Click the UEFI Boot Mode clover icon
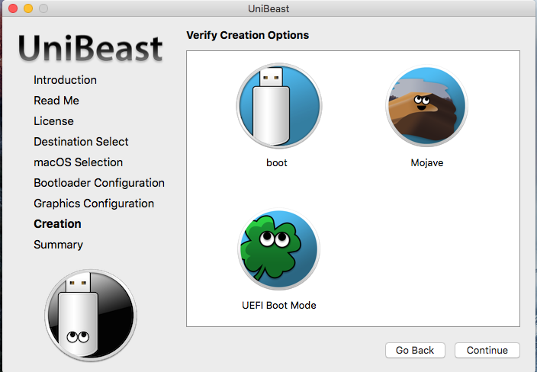The height and width of the screenshot is (372, 537). pos(278,249)
